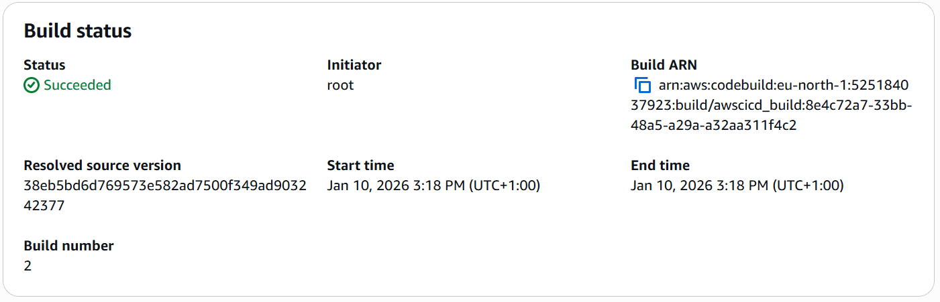Click the Succeeded status text

tap(77, 85)
